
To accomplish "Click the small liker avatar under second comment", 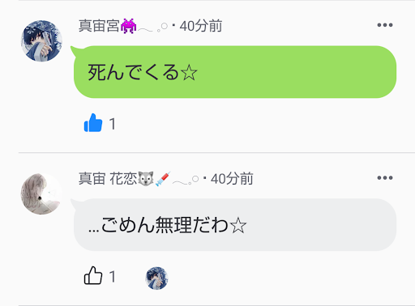I will (156, 278).
